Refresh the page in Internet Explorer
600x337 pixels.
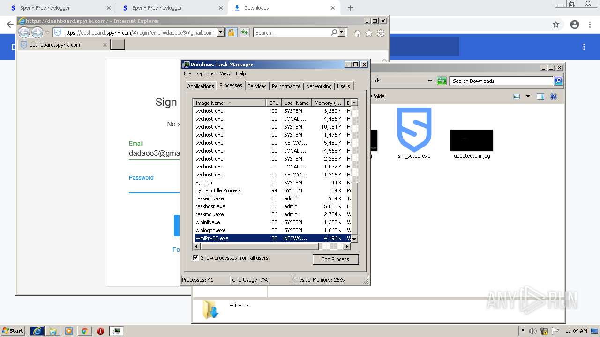coord(244,33)
